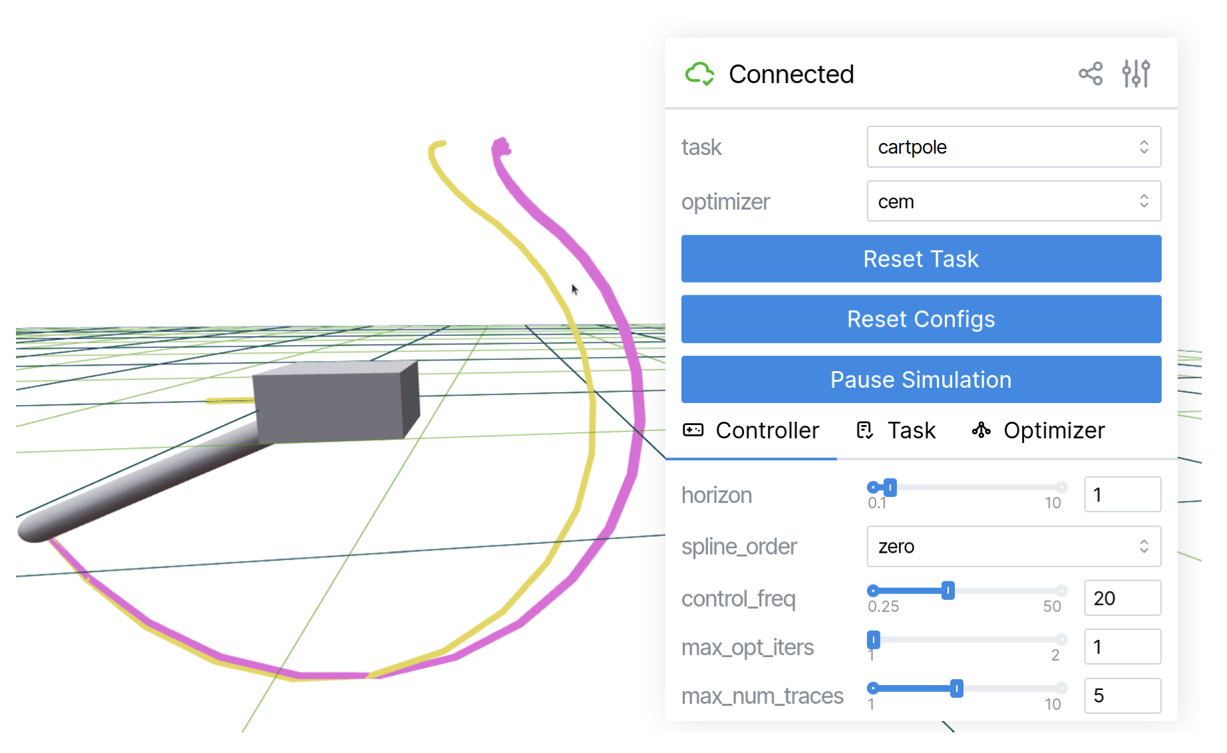Screen dimensions: 1227x753
Task: Click the Controller tab gamepad icon
Action: tap(693, 430)
